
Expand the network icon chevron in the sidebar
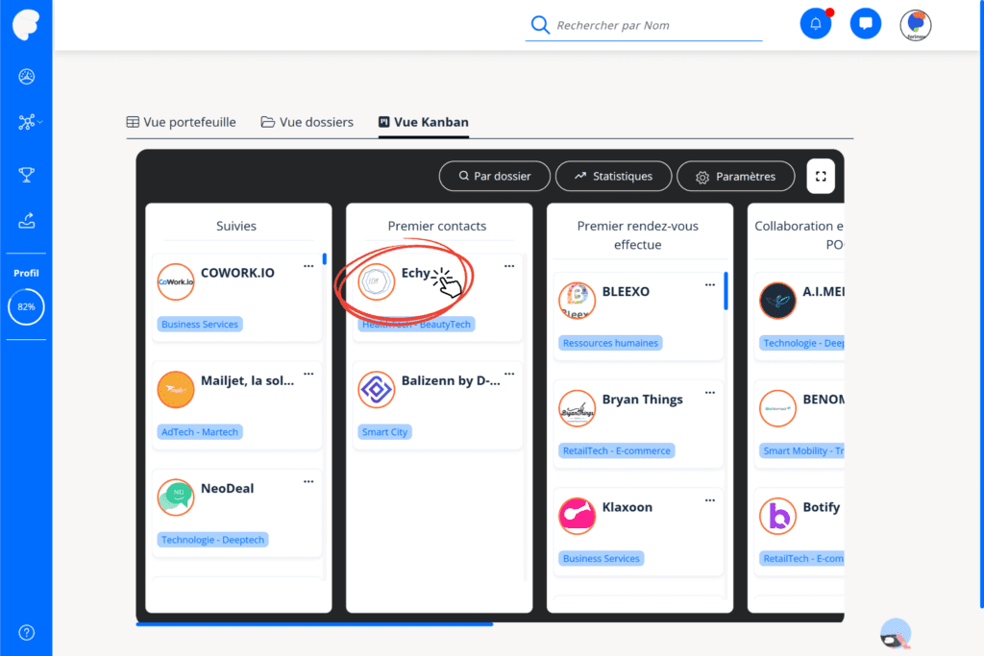point(40,122)
